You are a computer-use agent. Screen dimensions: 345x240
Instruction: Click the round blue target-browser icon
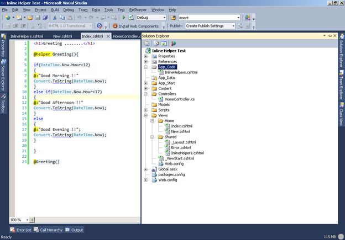[100, 26]
